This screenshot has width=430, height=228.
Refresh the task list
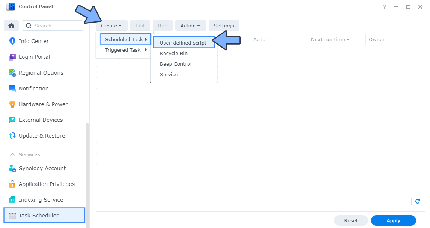tap(418, 201)
